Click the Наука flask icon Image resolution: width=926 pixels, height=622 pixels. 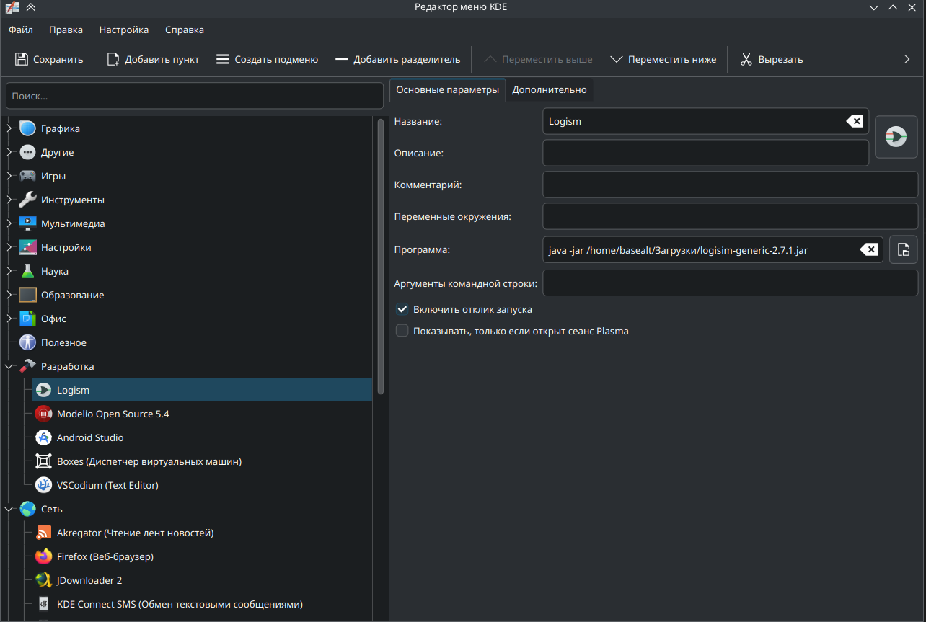(27, 271)
